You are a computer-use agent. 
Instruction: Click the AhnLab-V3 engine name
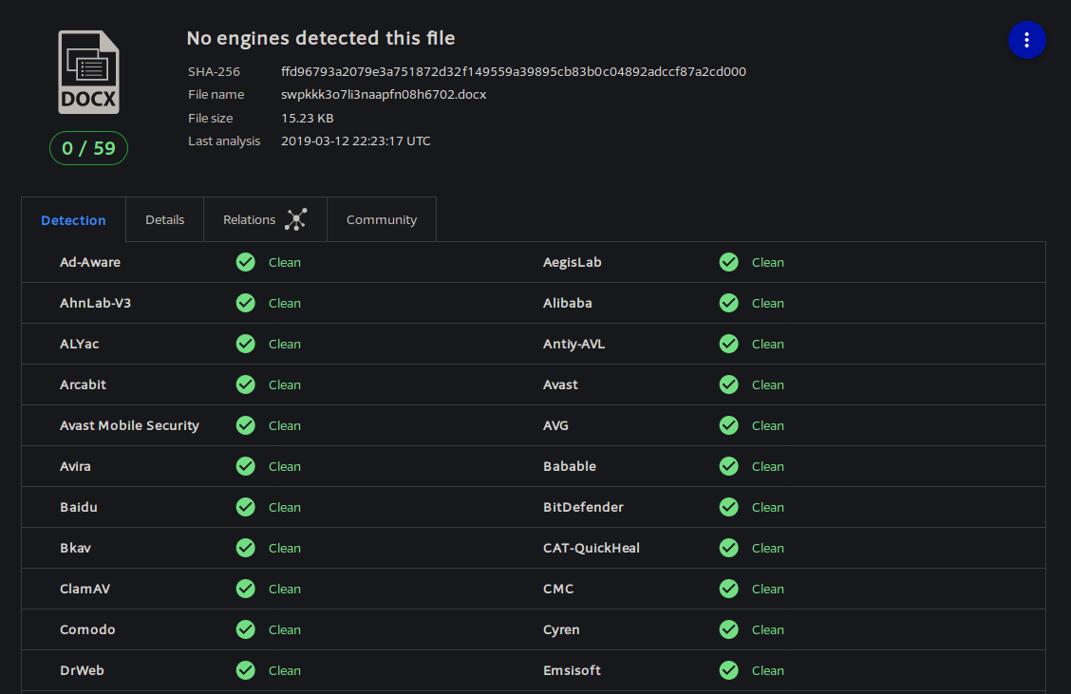coord(95,303)
